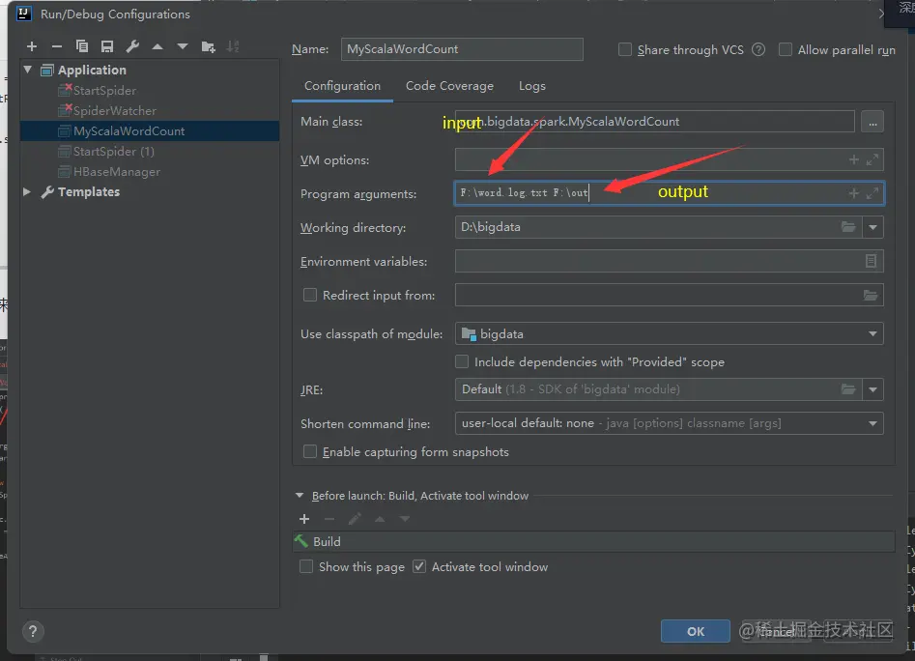The image size is (915, 661).
Task: Add a Before launch task
Action: [x=304, y=519]
